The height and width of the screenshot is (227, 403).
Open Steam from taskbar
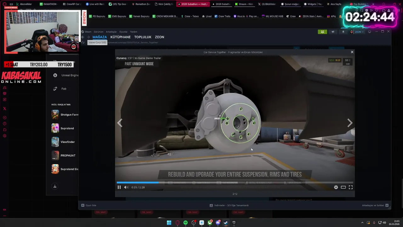226,223
